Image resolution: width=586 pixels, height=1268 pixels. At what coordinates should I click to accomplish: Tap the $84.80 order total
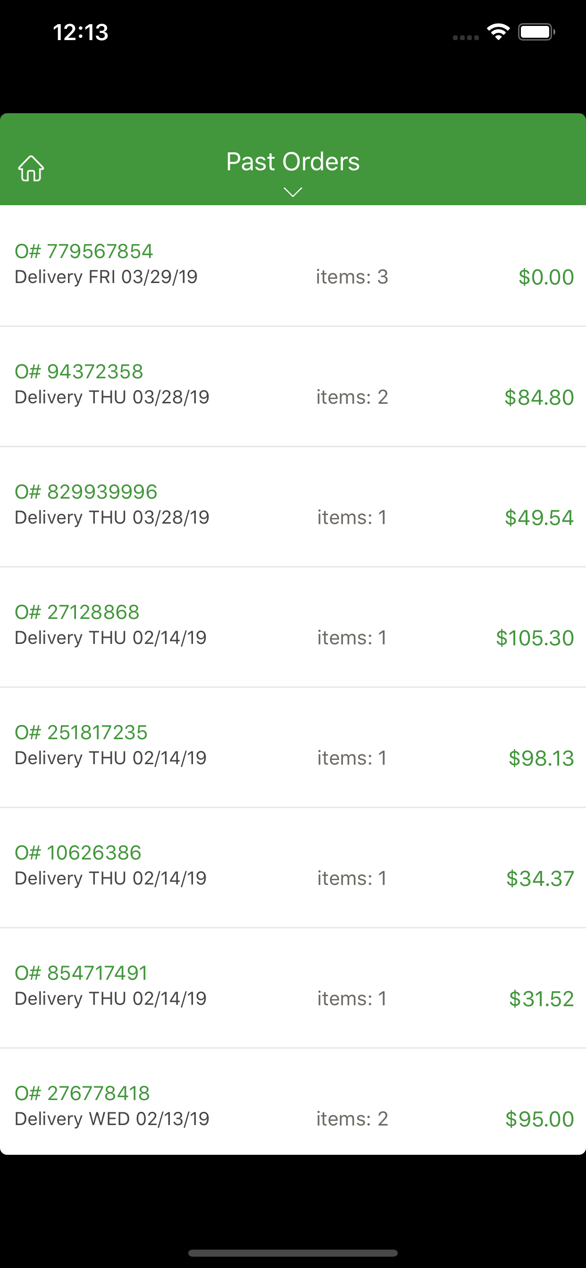539,397
